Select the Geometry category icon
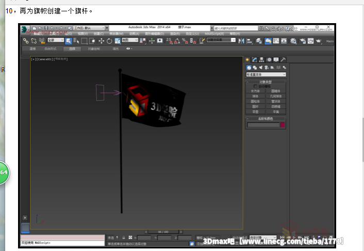 click(249, 67)
